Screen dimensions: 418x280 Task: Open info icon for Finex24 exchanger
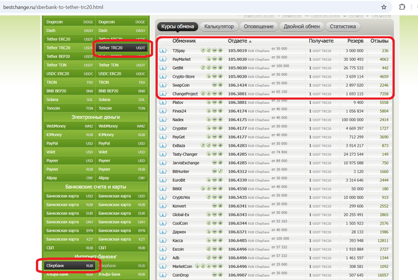(163, 111)
